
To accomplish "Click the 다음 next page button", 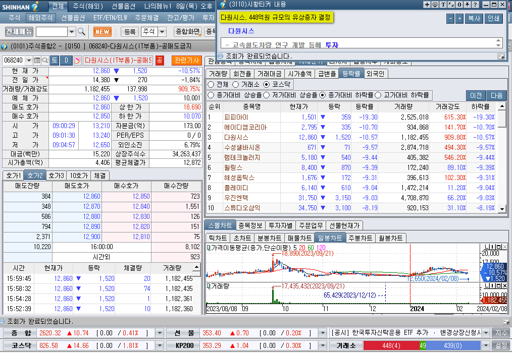I will tap(497, 95).
